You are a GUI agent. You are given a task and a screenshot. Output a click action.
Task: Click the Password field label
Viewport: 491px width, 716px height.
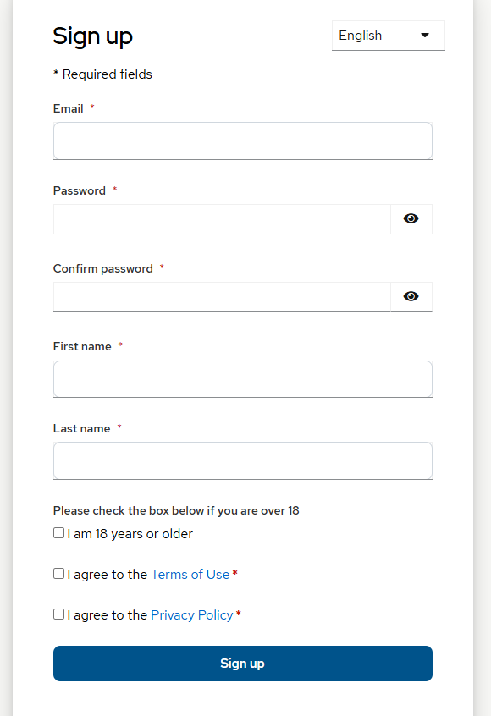pos(79,190)
